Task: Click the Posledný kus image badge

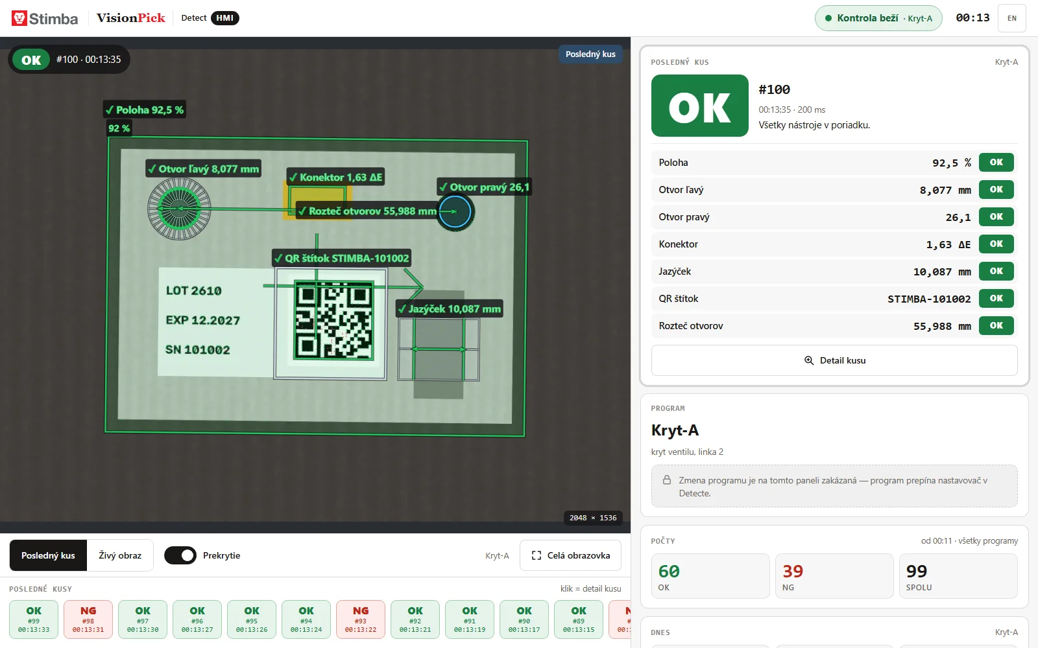Action: click(590, 54)
